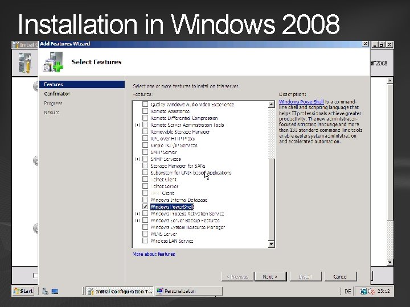Check WINS Server feature
The image size is (410, 307).
point(145,234)
